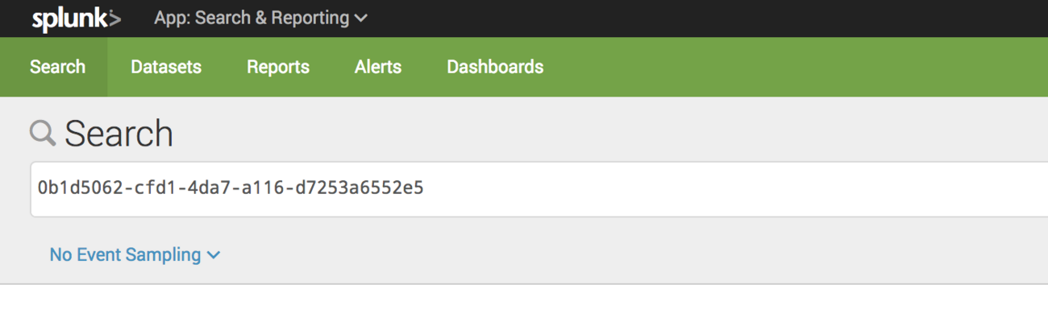The image size is (1048, 322).
Task: Open the Reports tab
Action: [x=278, y=67]
